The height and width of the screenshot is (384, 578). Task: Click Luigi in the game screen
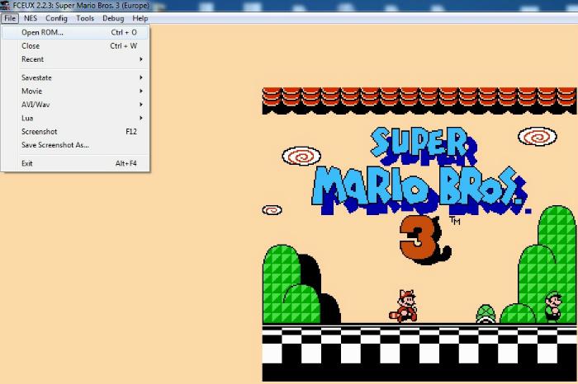tap(554, 307)
